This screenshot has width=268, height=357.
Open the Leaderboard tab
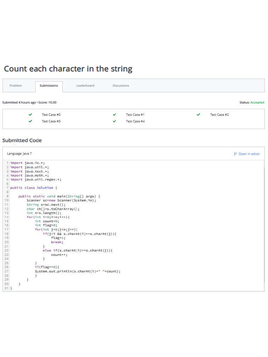coord(85,86)
